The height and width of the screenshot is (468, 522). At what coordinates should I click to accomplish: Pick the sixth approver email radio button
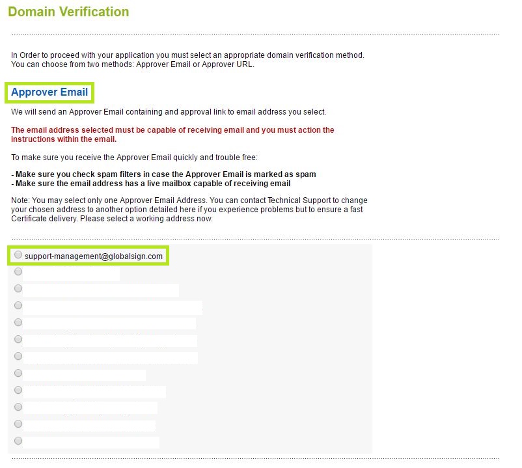(x=18, y=339)
